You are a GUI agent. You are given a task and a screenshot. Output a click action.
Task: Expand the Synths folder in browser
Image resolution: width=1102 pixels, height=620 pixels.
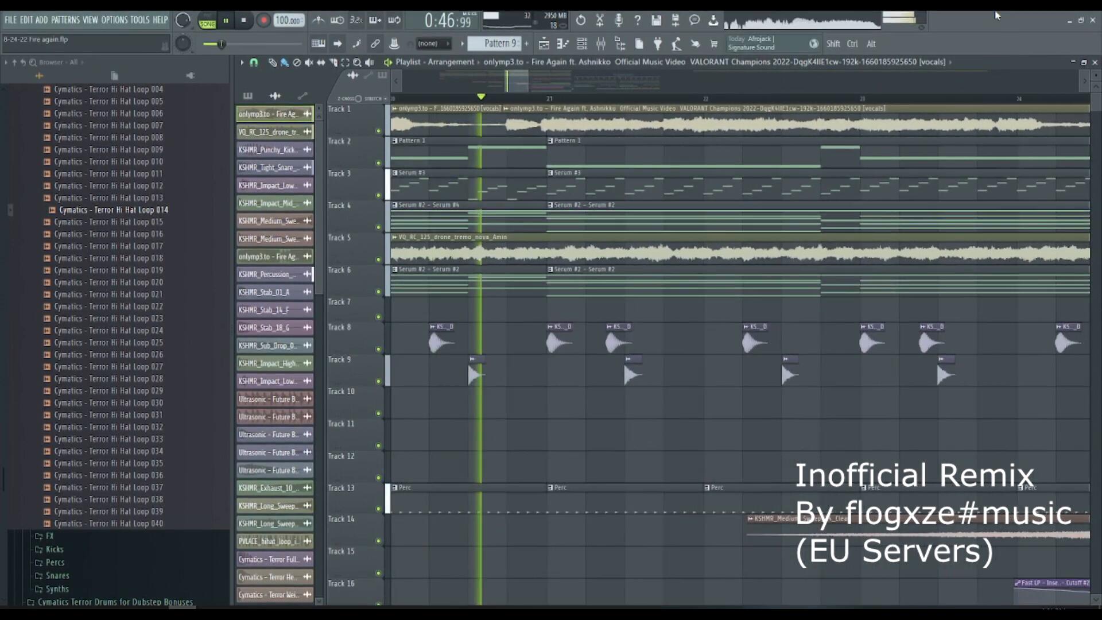click(57, 589)
